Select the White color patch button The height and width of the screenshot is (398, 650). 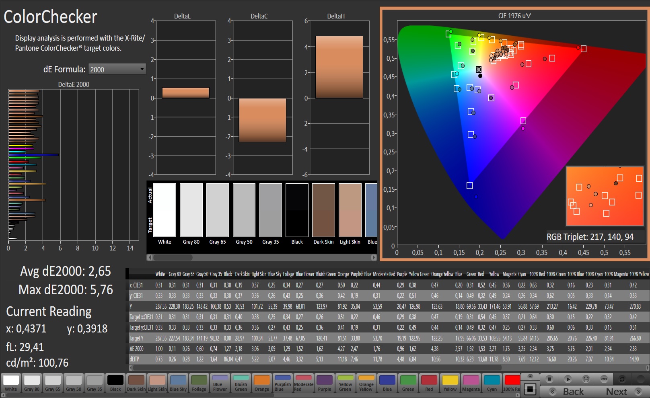(11, 383)
